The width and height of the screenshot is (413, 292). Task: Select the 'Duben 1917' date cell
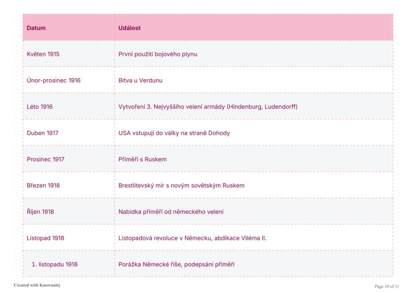click(x=43, y=133)
